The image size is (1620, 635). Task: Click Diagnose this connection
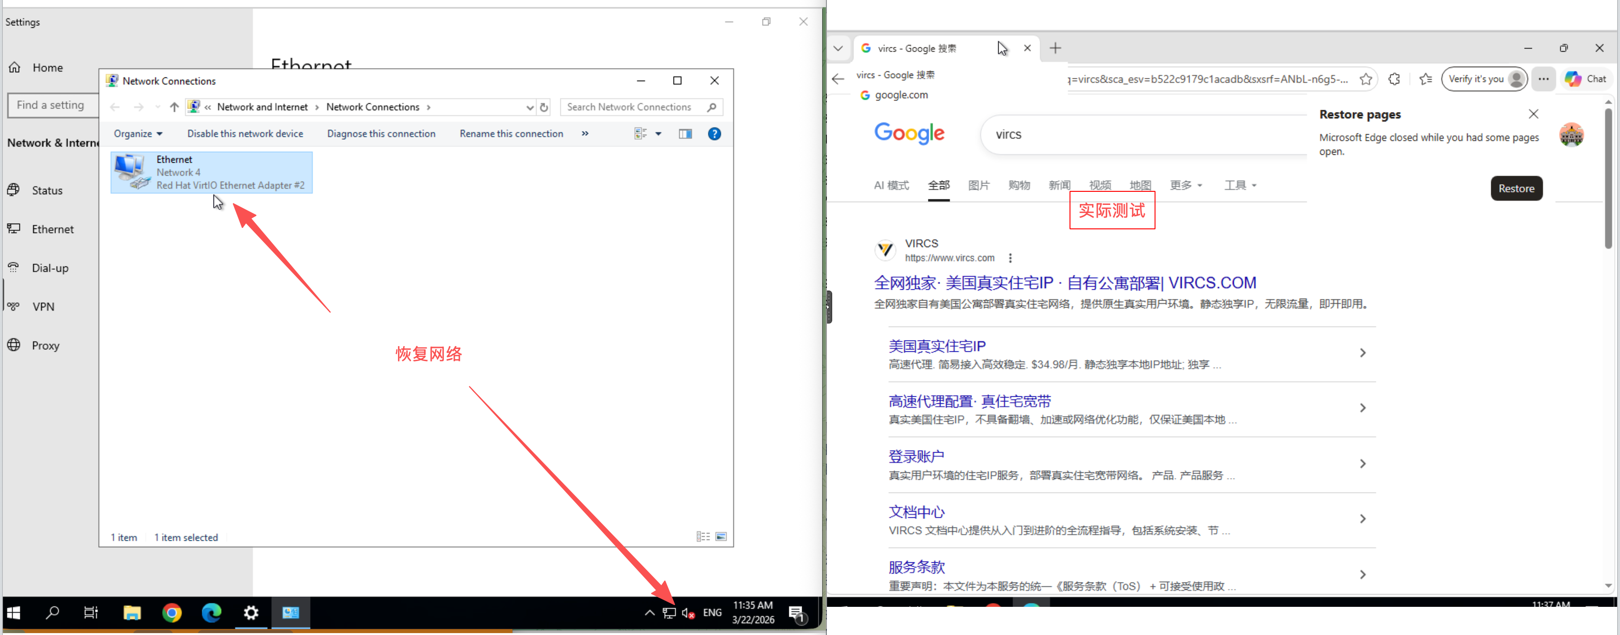381,133
